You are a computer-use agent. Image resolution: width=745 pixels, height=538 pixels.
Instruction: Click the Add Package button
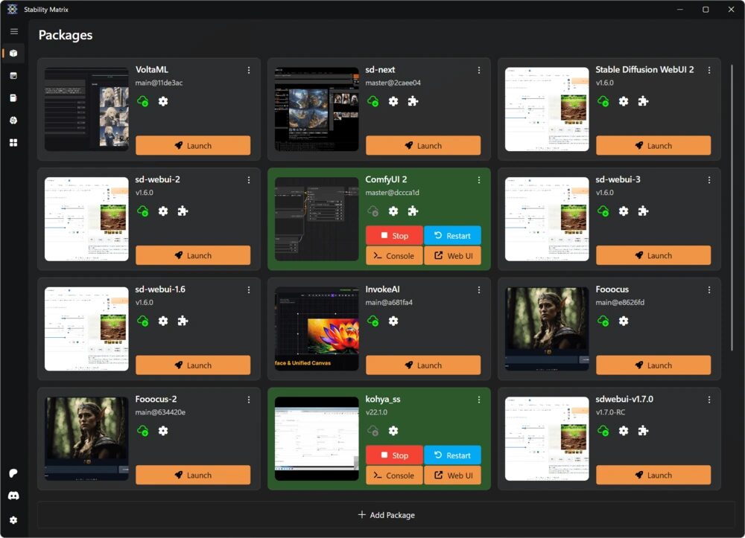(386, 515)
